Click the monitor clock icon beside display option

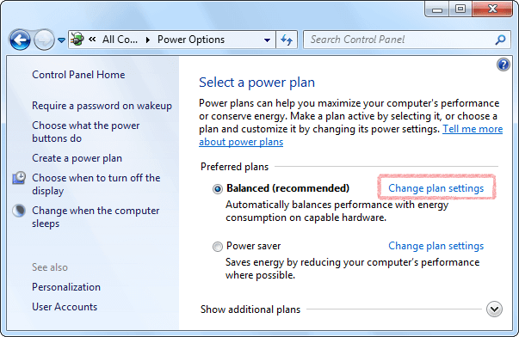pos(19,178)
